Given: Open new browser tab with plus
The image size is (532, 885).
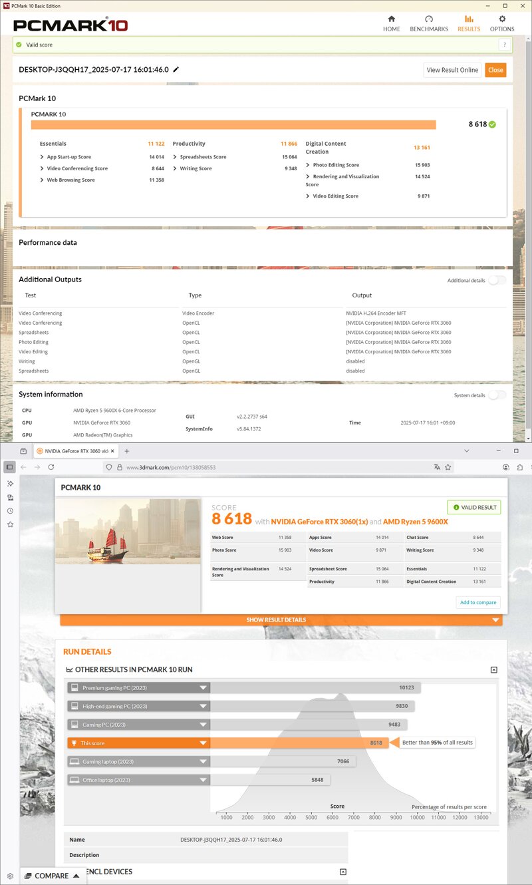Looking at the screenshot, I should [x=127, y=451].
